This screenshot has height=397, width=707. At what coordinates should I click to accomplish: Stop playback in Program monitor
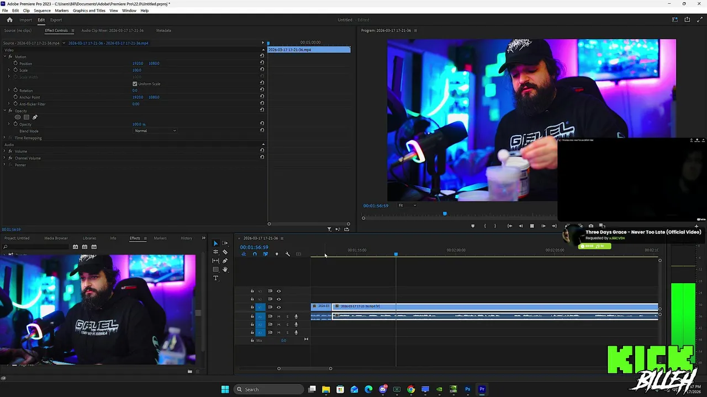[532, 226]
